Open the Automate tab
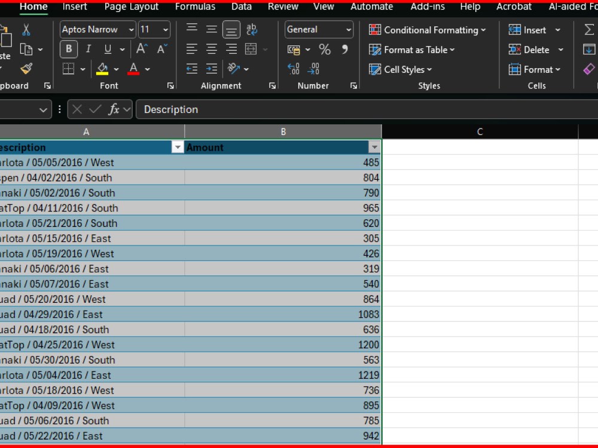Image resolution: width=598 pixels, height=448 pixels. [x=371, y=7]
